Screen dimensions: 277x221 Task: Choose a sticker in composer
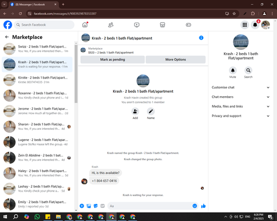point(95,206)
